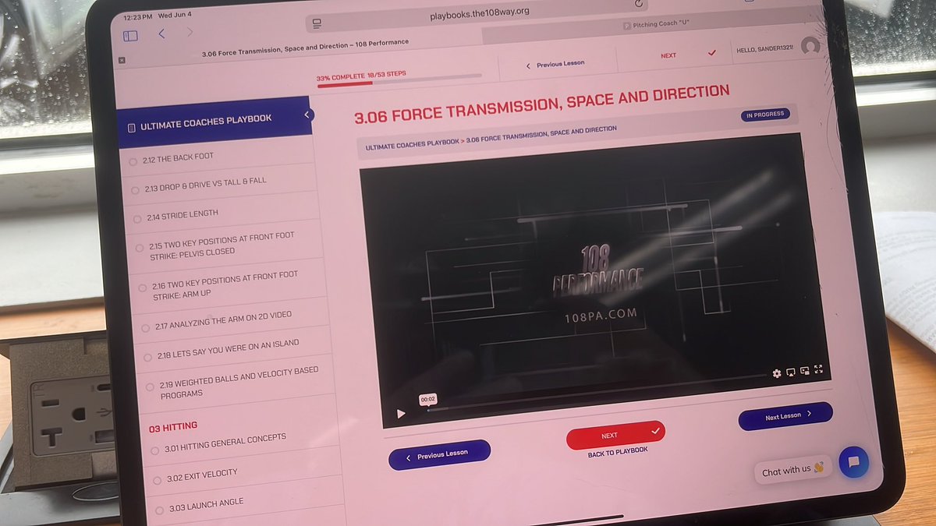936x526 pixels.
Task: Click the AirPlay icon on video
Action: point(790,372)
